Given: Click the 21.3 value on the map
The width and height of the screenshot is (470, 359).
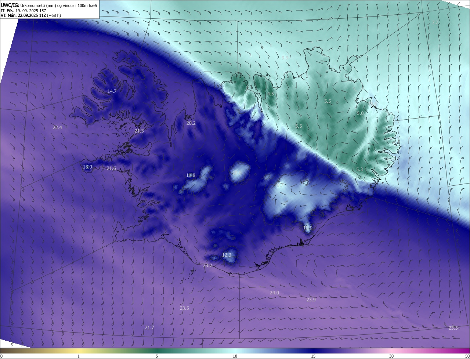Looking at the screenshot, I should click(139, 131).
